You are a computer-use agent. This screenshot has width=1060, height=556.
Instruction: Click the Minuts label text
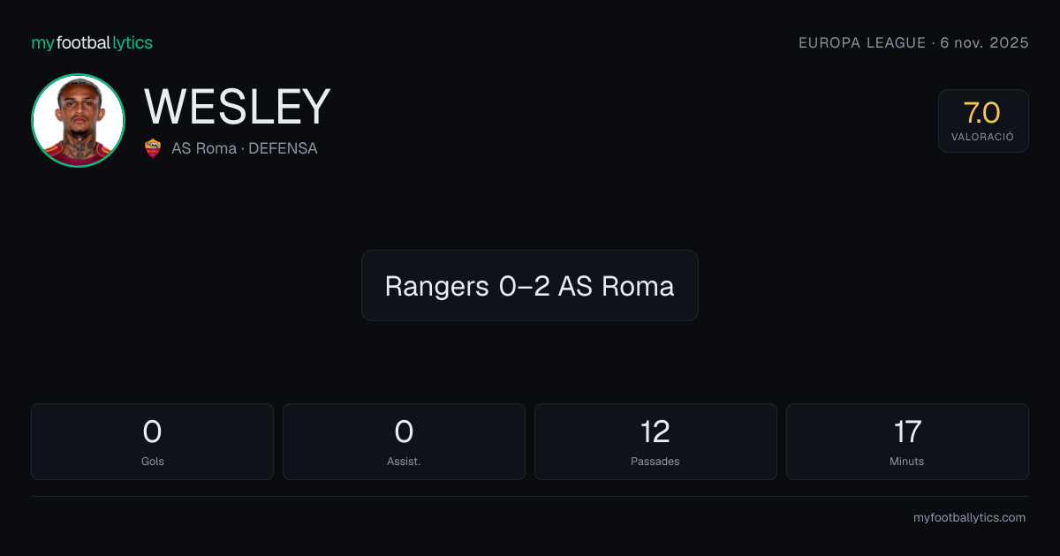point(907,462)
